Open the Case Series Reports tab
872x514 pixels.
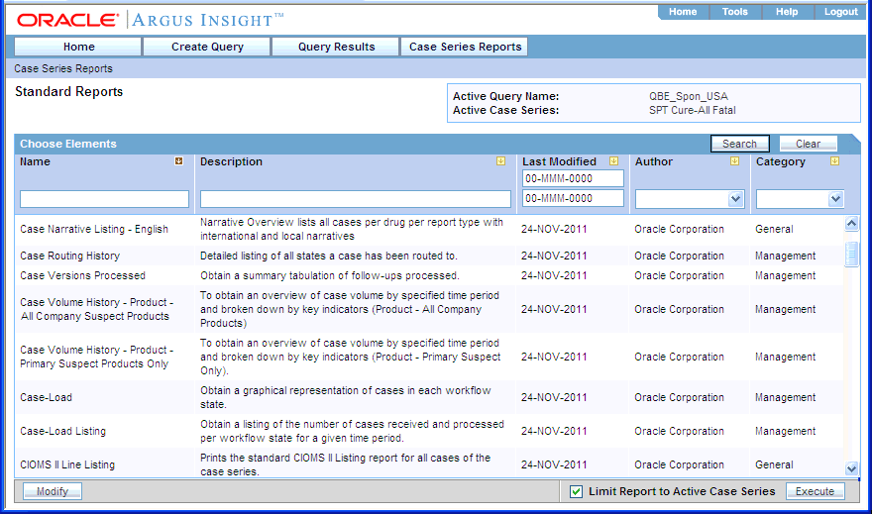[x=465, y=47]
